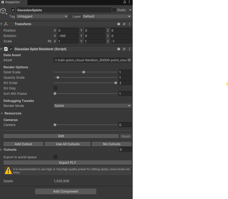
Task: Enable Export in world space checkbox
Action: (x=55, y=157)
